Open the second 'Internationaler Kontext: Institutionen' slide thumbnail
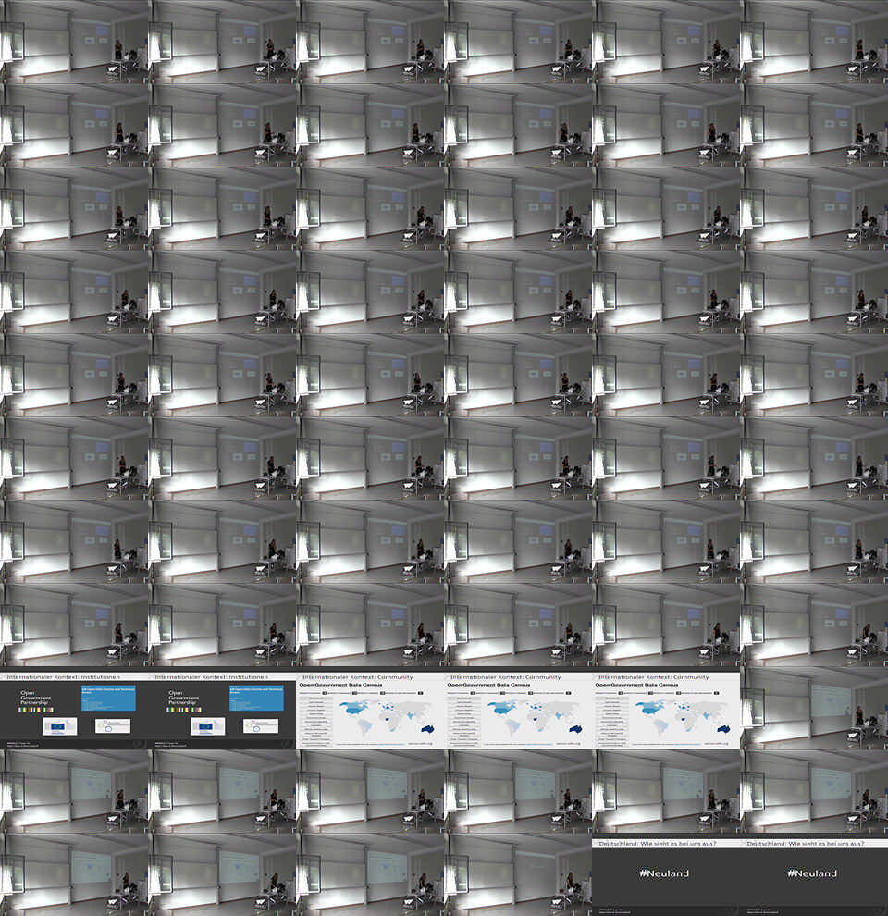Image resolution: width=888 pixels, height=916 pixels. click(x=222, y=708)
